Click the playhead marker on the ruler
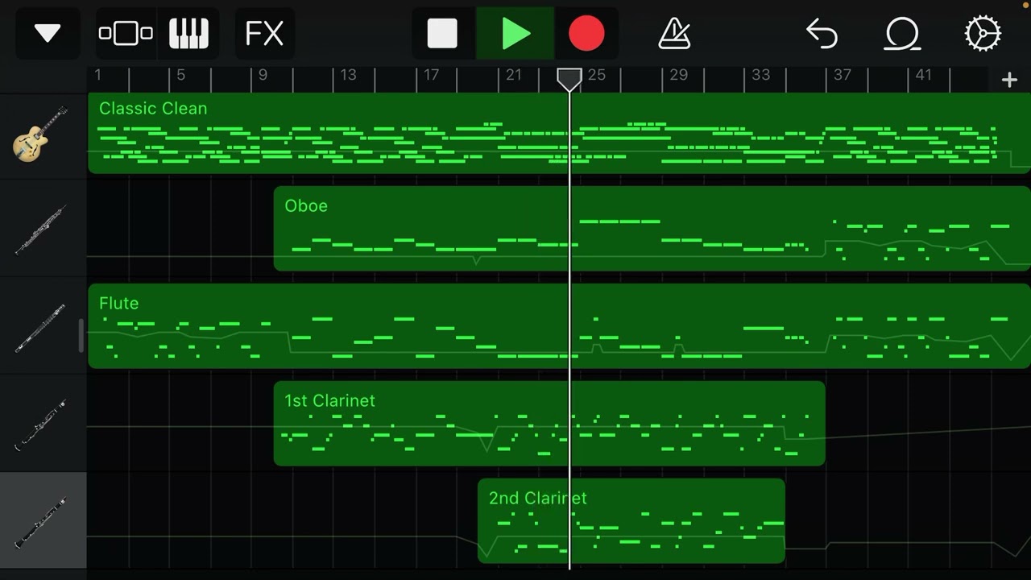The image size is (1031, 580). click(x=569, y=79)
